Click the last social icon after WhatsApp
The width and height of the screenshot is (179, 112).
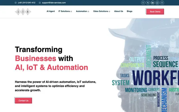[x=162, y=3]
